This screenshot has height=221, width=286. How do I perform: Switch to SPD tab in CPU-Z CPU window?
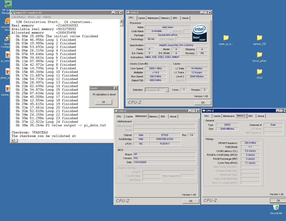175,18
